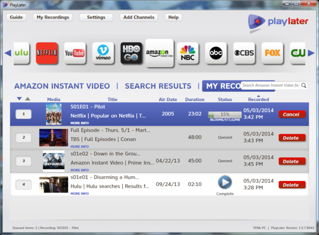Choose the Vimeo channel icon
Screen dimensions: 319x235
point(103,53)
